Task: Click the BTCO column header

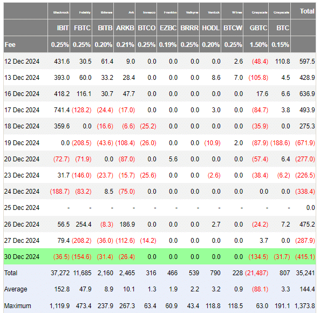Action: point(147,28)
